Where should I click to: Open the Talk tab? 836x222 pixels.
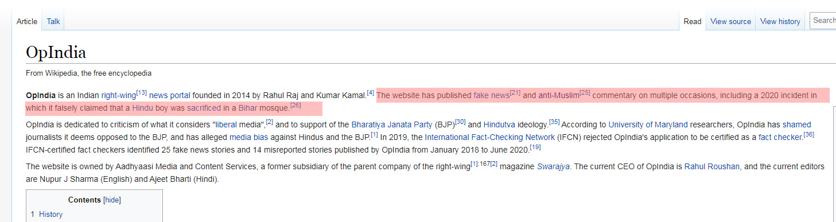[x=53, y=21]
